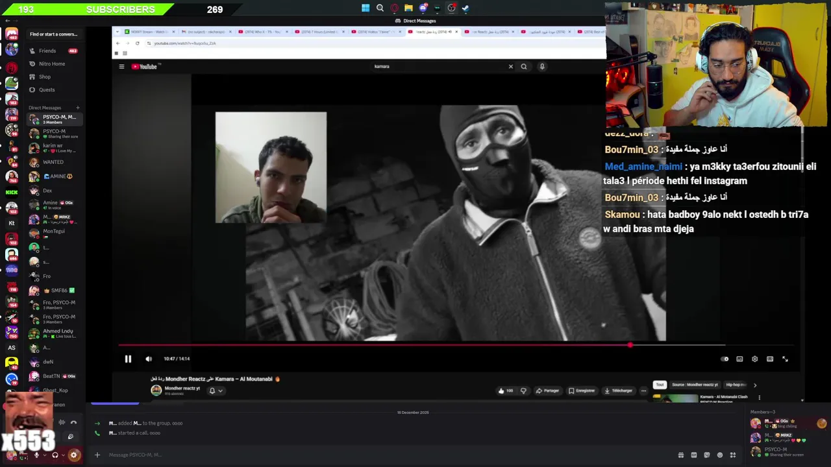Open dwN direct message
The width and height of the screenshot is (831, 467).
pos(53,362)
